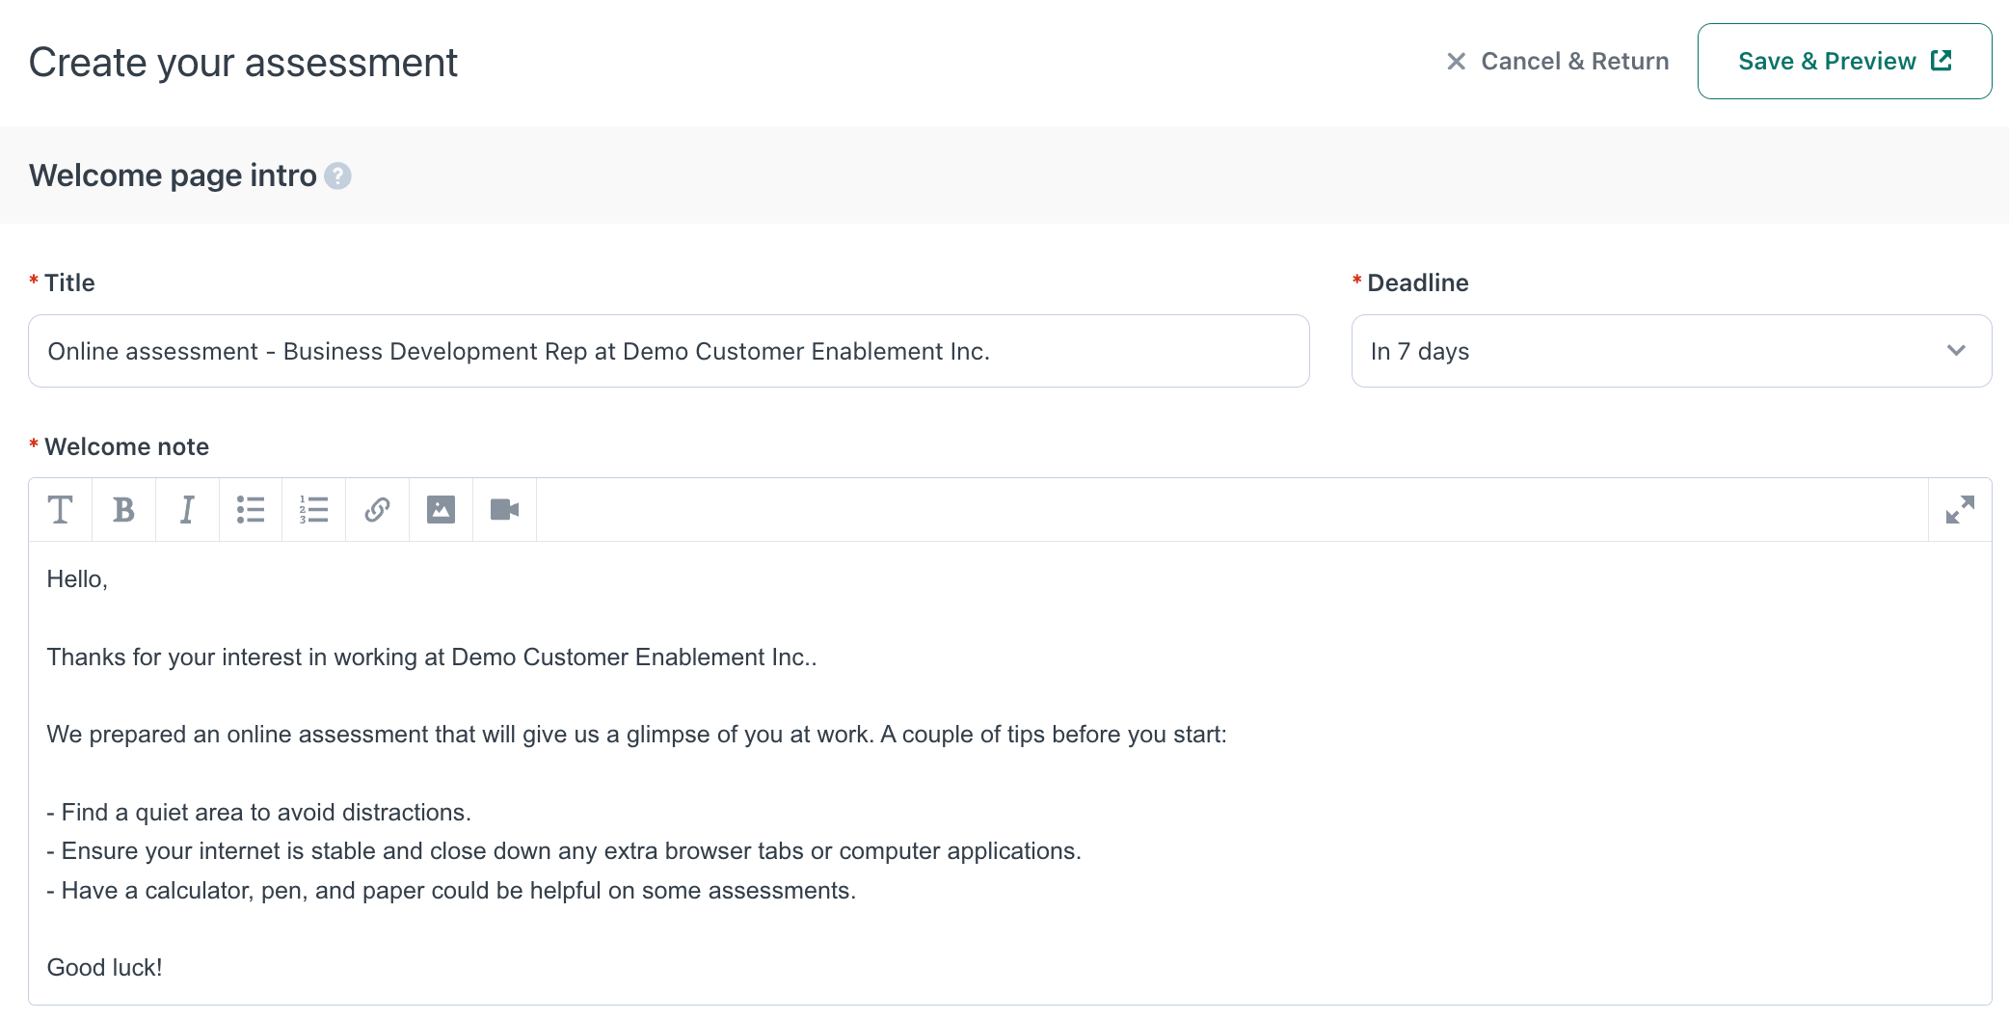Screen dimensions: 2009x1020
Task: Show help for Welcome page intro
Action: click(x=337, y=176)
